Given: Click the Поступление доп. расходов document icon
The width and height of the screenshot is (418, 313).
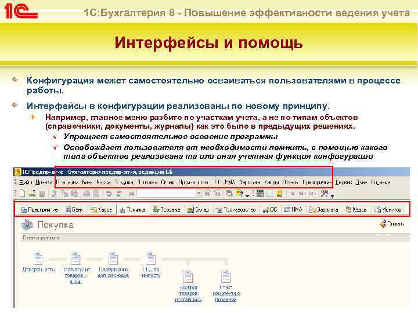Looking at the screenshot, I should 113,258.
